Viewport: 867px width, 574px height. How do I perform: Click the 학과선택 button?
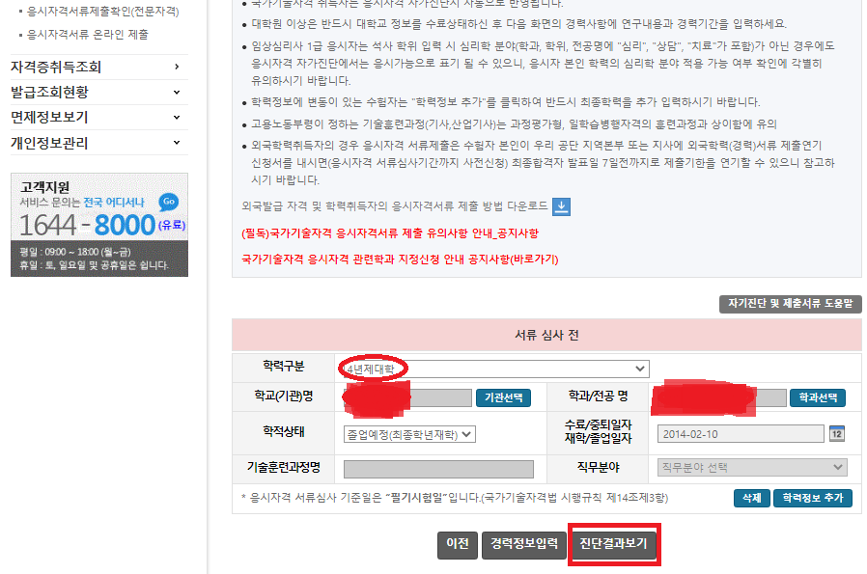[x=818, y=396]
